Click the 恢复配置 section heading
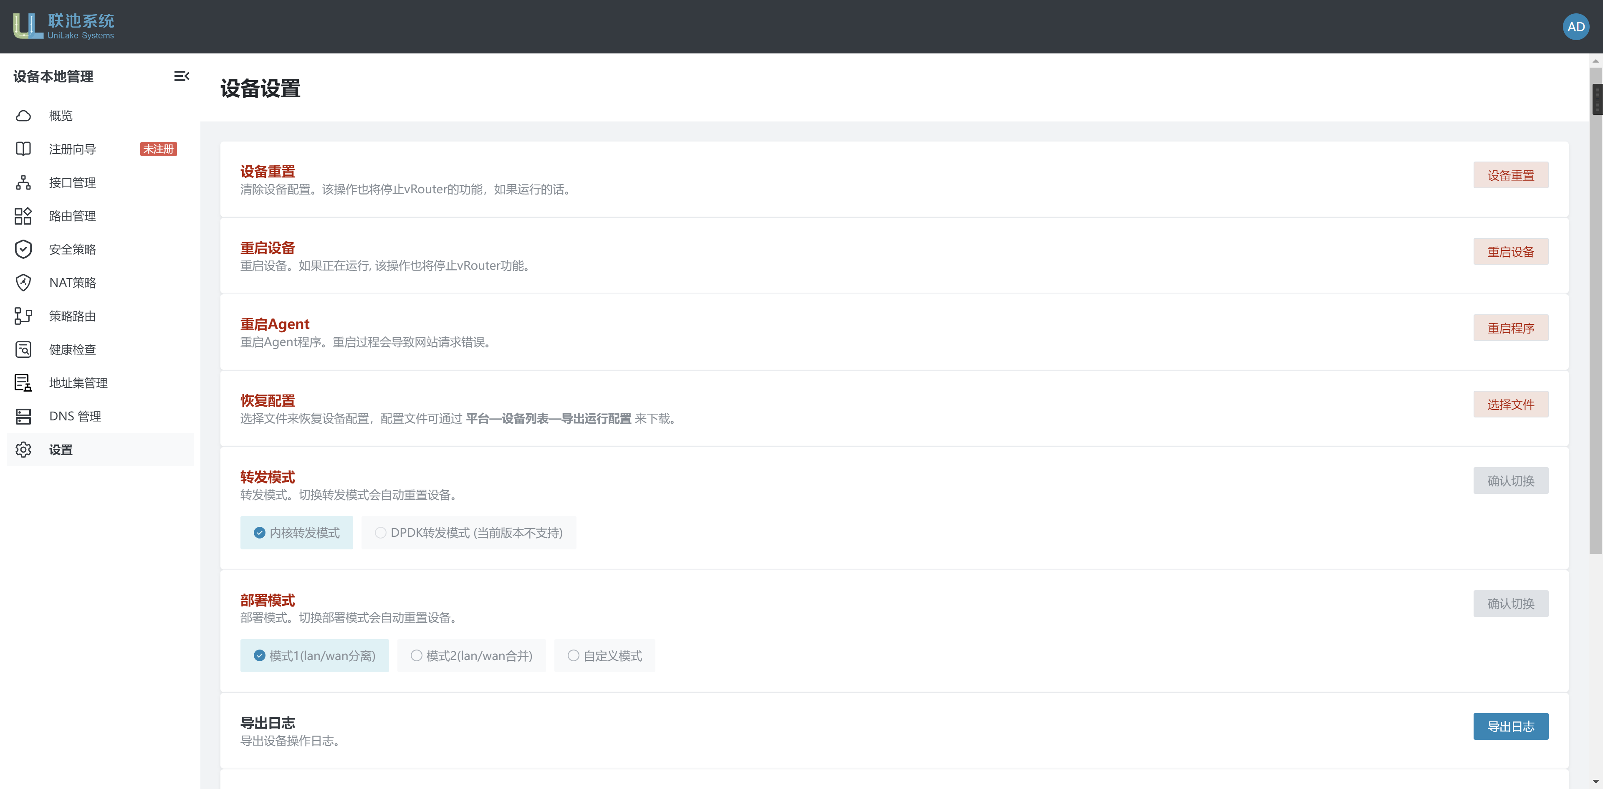 [268, 401]
